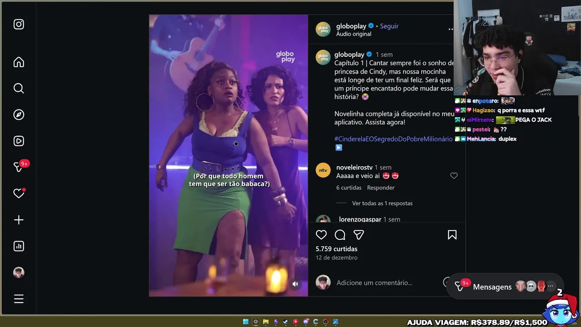Open Steam from the taskbar
581x327 pixels.
(x=286, y=322)
